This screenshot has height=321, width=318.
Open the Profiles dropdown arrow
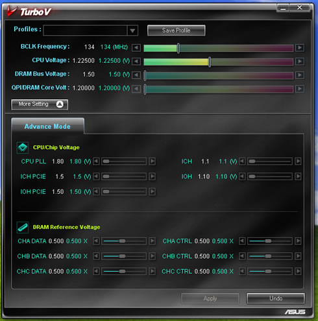pos(132,30)
